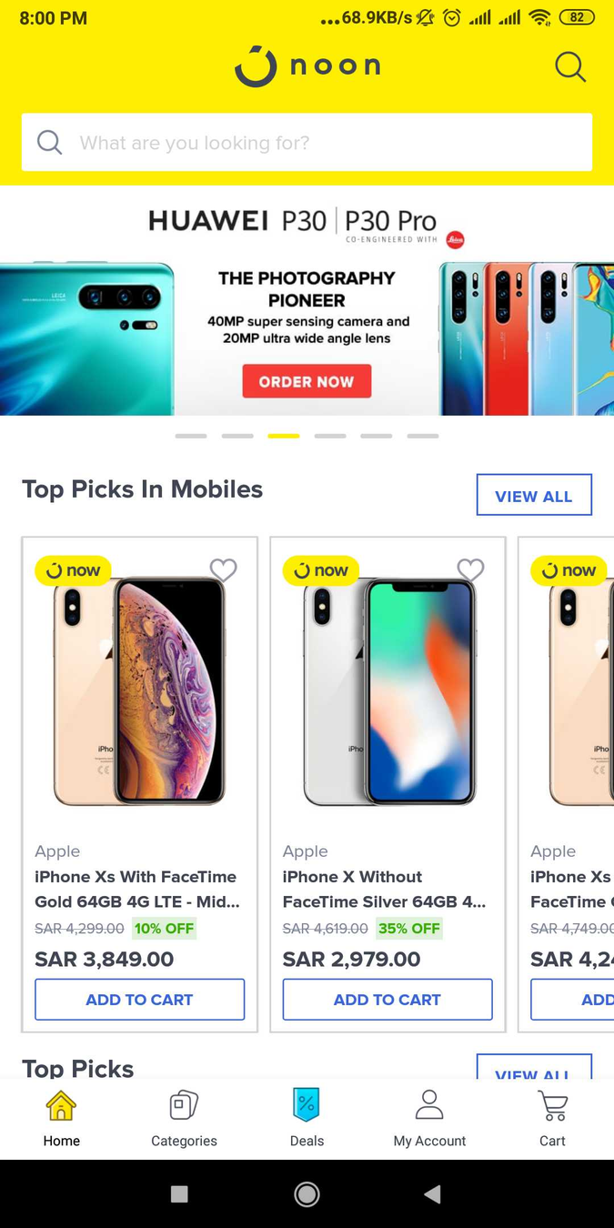View all Top Picks In Mobiles
Image resolution: width=614 pixels, height=1228 pixels.
534,495
